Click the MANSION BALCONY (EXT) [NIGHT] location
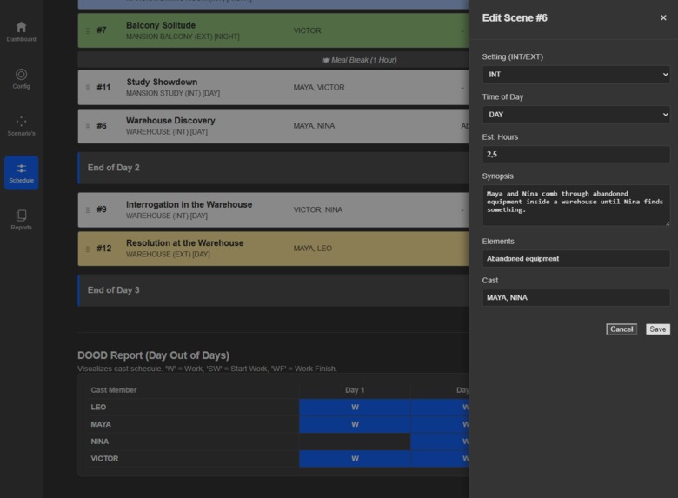Image resolution: width=678 pixels, height=498 pixels. 183,37
